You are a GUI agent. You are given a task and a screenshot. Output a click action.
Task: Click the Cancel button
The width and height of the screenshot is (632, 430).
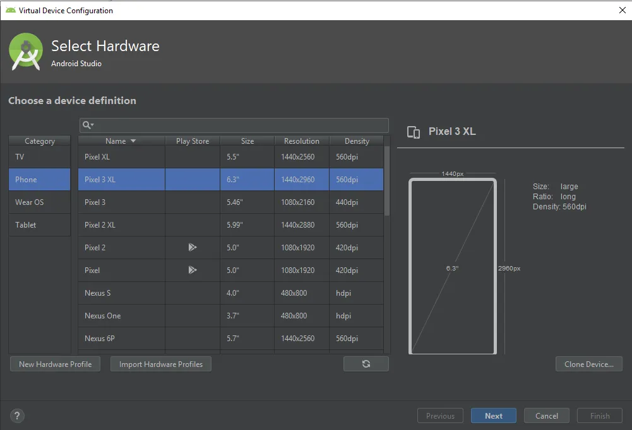[547, 415]
